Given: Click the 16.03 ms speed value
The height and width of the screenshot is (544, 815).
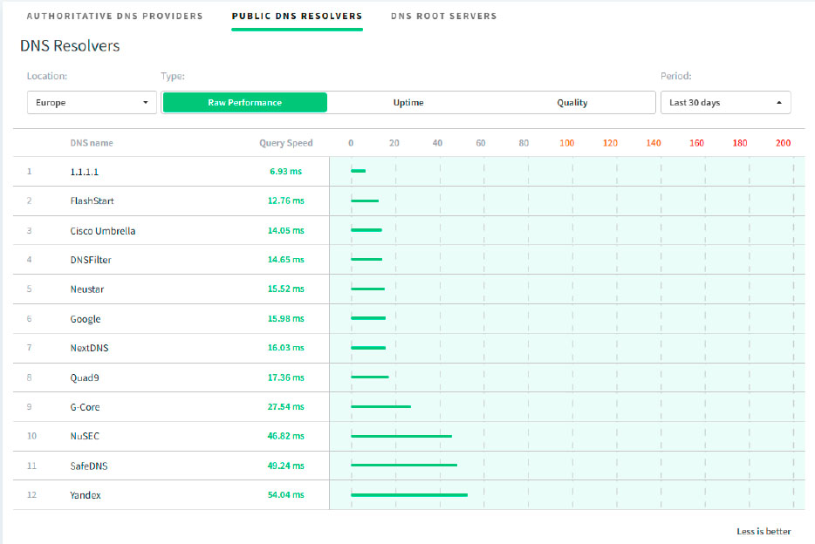Looking at the screenshot, I should [286, 347].
